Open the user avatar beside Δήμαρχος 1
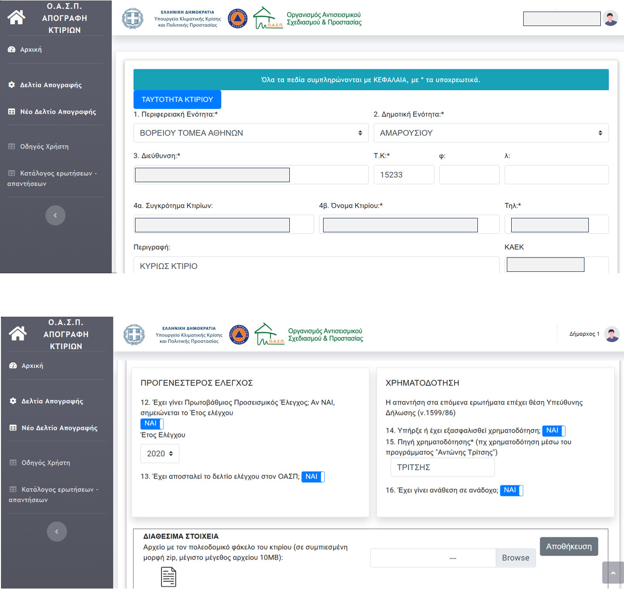The height and width of the screenshot is (589, 624). coord(612,334)
